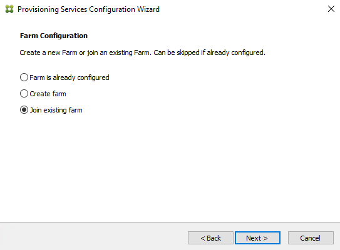This screenshot has width=340, height=250.
Task: Click the horizontal separator line above the buttons
Action: (170, 222)
